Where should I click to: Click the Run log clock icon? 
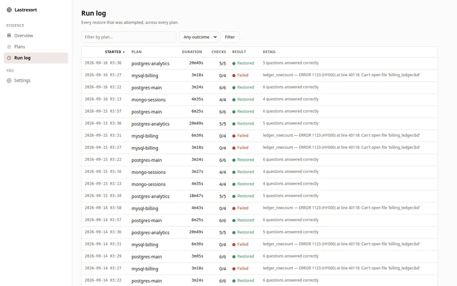[x=9, y=58]
